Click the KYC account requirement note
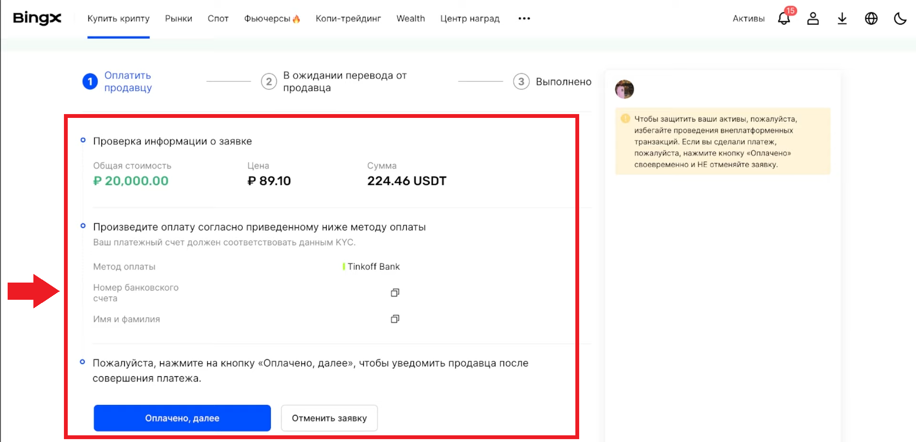The image size is (916, 442). coord(224,242)
